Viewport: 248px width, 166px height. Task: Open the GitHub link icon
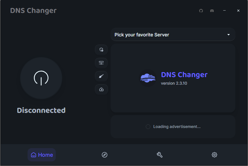[201, 11]
